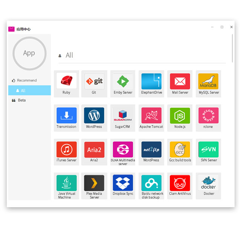This screenshot has height=229, width=241.
Task: Open Apache Tomcat app
Action: 151,118
